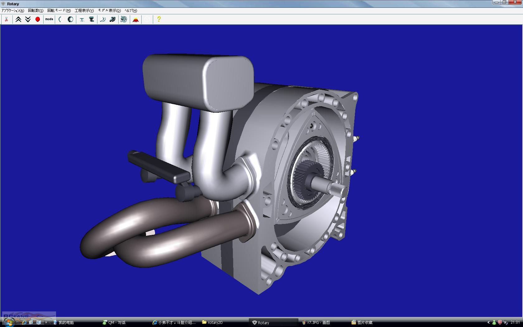
Task: Click the light exhaust pipe icon
Action: point(103,19)
